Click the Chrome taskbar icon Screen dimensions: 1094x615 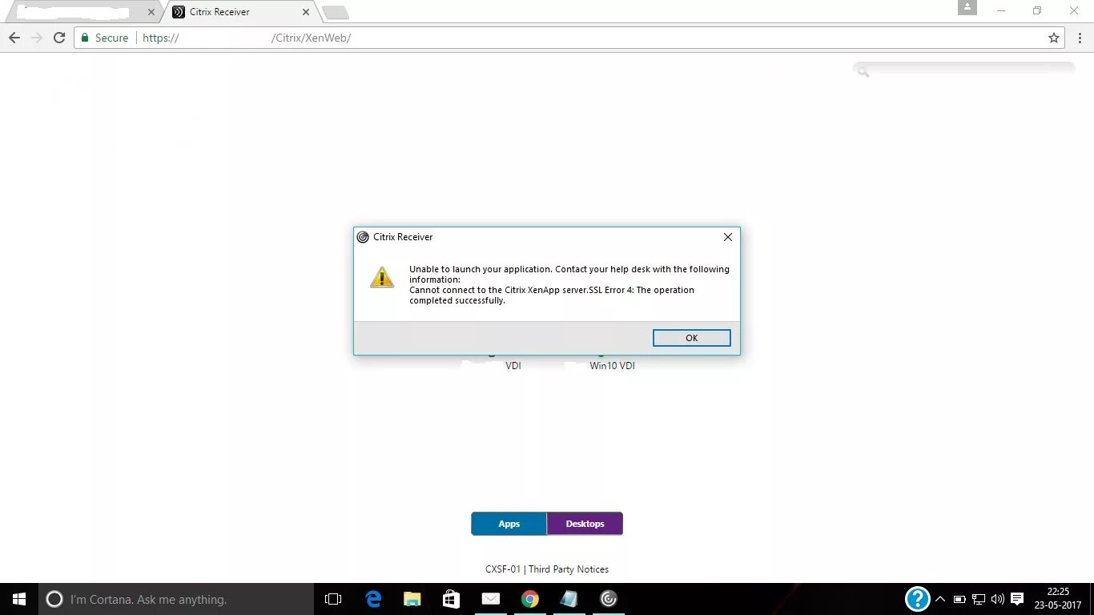529,599
